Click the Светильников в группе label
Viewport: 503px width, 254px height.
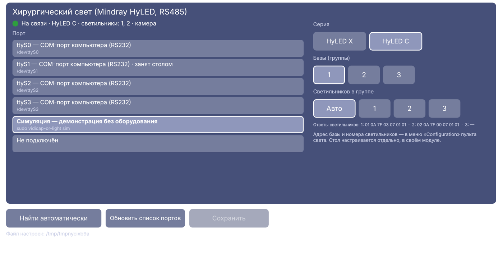point(343,92)
